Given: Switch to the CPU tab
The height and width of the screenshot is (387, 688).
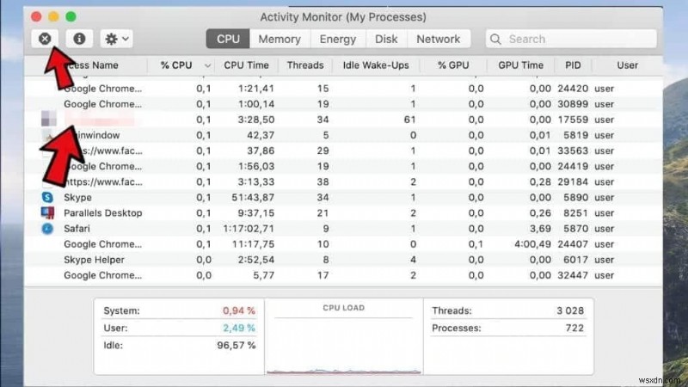Looking at the screenshot, I should [228, 39].
